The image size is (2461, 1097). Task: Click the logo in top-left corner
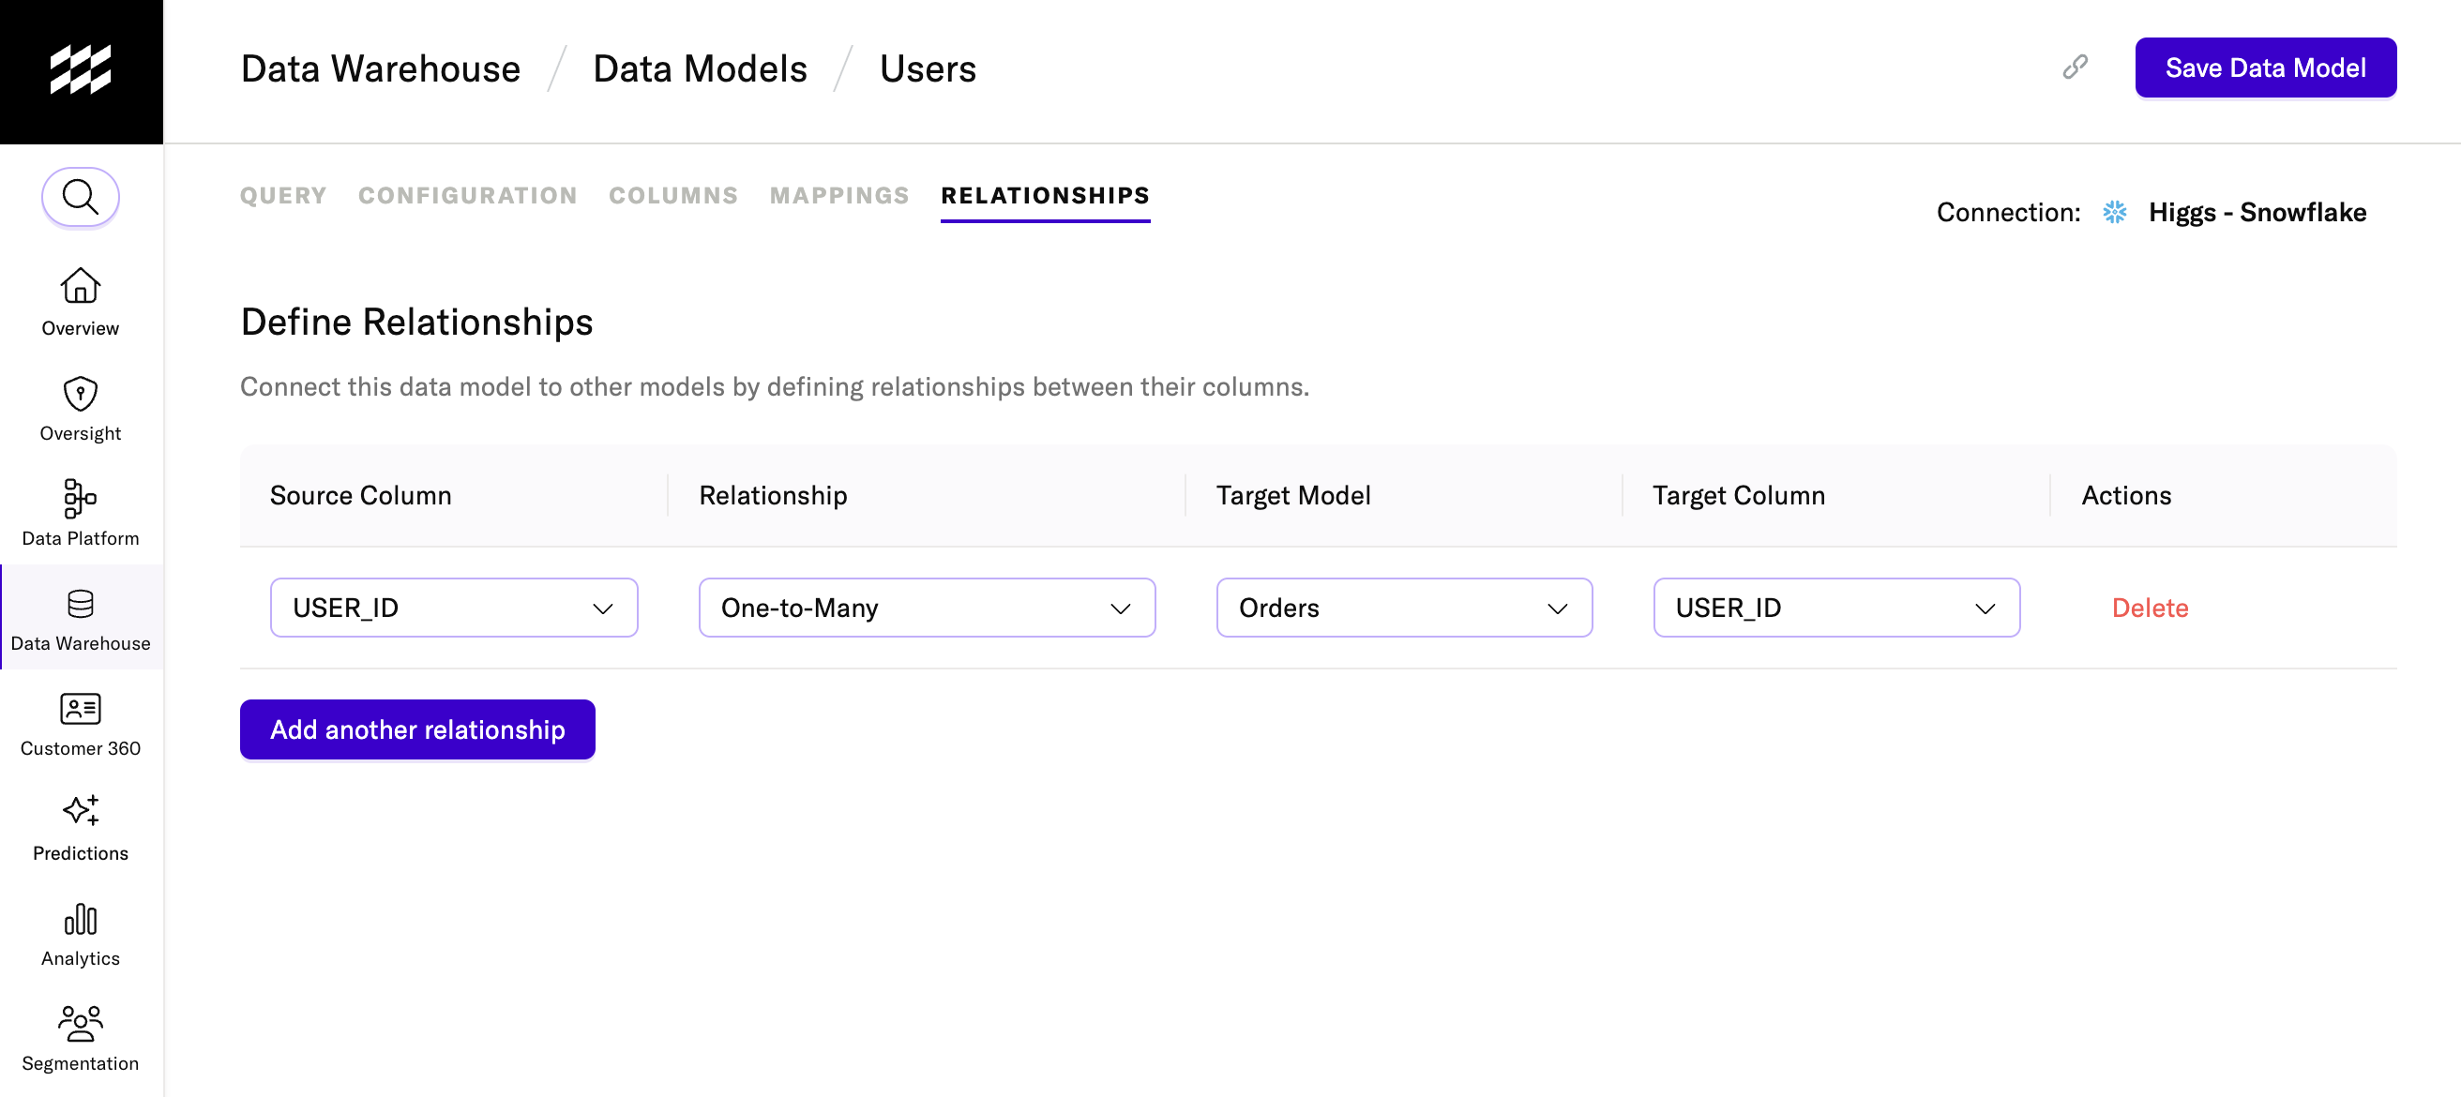81,69
